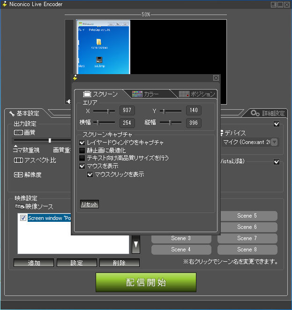Click the wrench icon on 基本設定 tab
This screenshot has height=310, width=292.
[x=12, y=113]
